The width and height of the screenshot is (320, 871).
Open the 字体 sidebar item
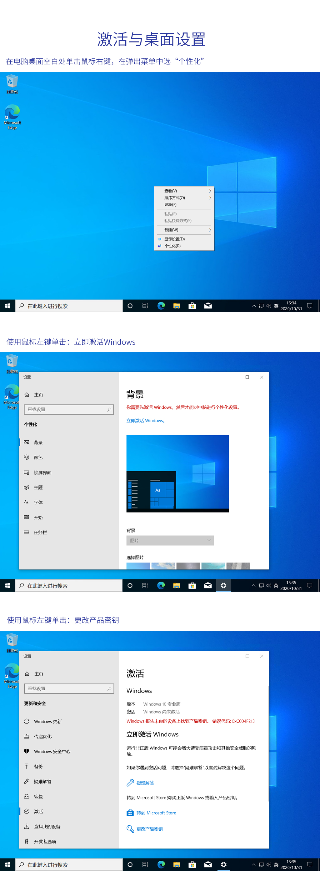coord(69,502)
